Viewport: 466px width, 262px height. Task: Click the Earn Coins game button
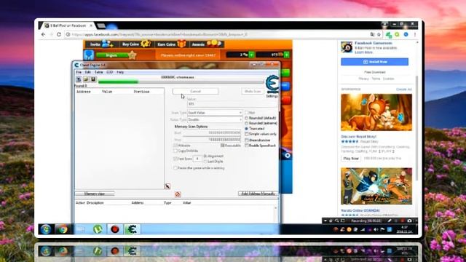tap(172, 44)
